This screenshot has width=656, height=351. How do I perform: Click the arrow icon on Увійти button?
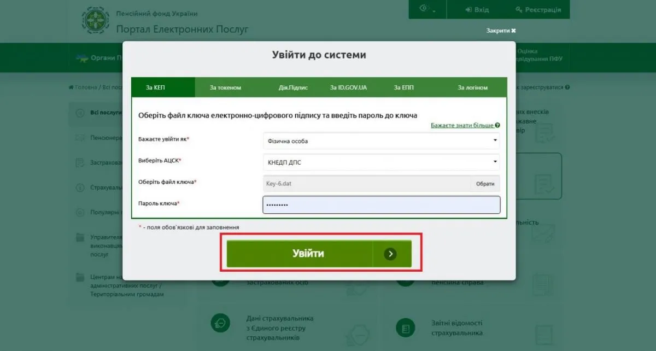click(390, 254)
